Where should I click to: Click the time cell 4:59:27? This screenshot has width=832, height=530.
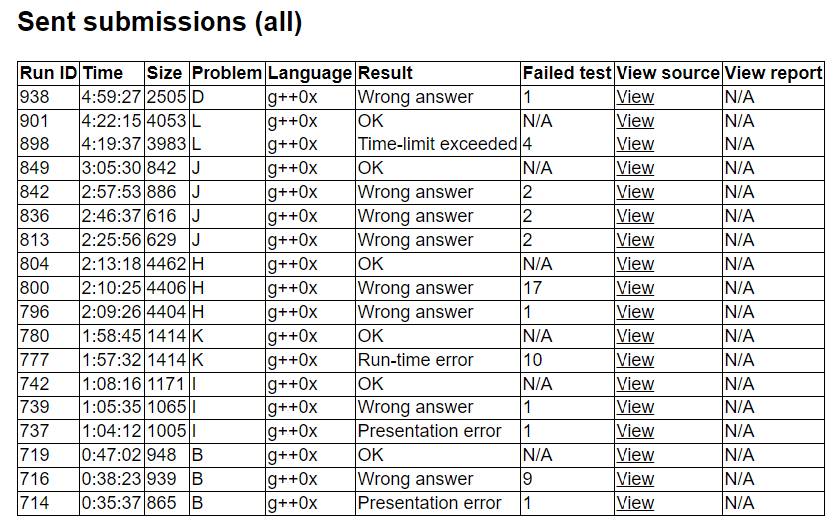(112, 97)
